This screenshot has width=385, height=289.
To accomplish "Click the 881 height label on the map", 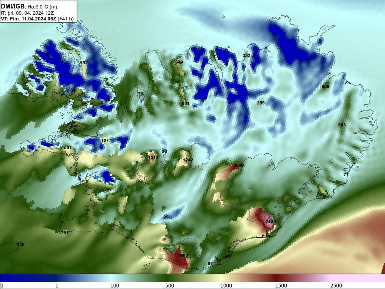I will [186, 103].
